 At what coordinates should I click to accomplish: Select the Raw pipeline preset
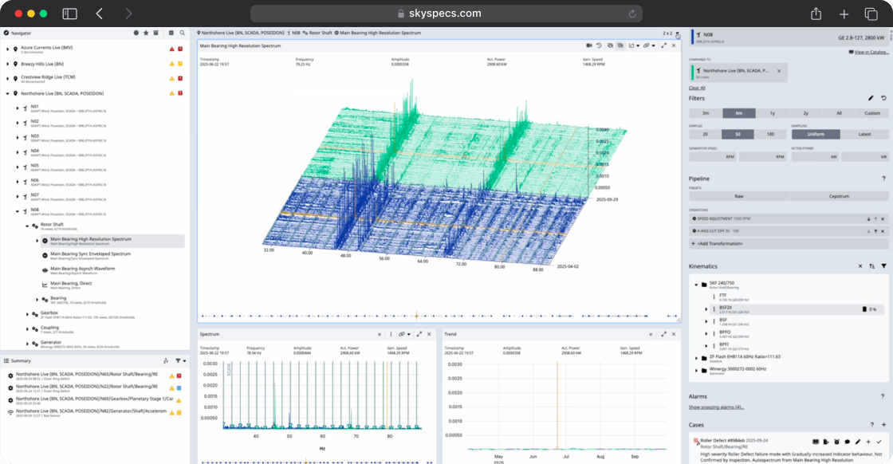pyautogui.click(x=738, y=196)
